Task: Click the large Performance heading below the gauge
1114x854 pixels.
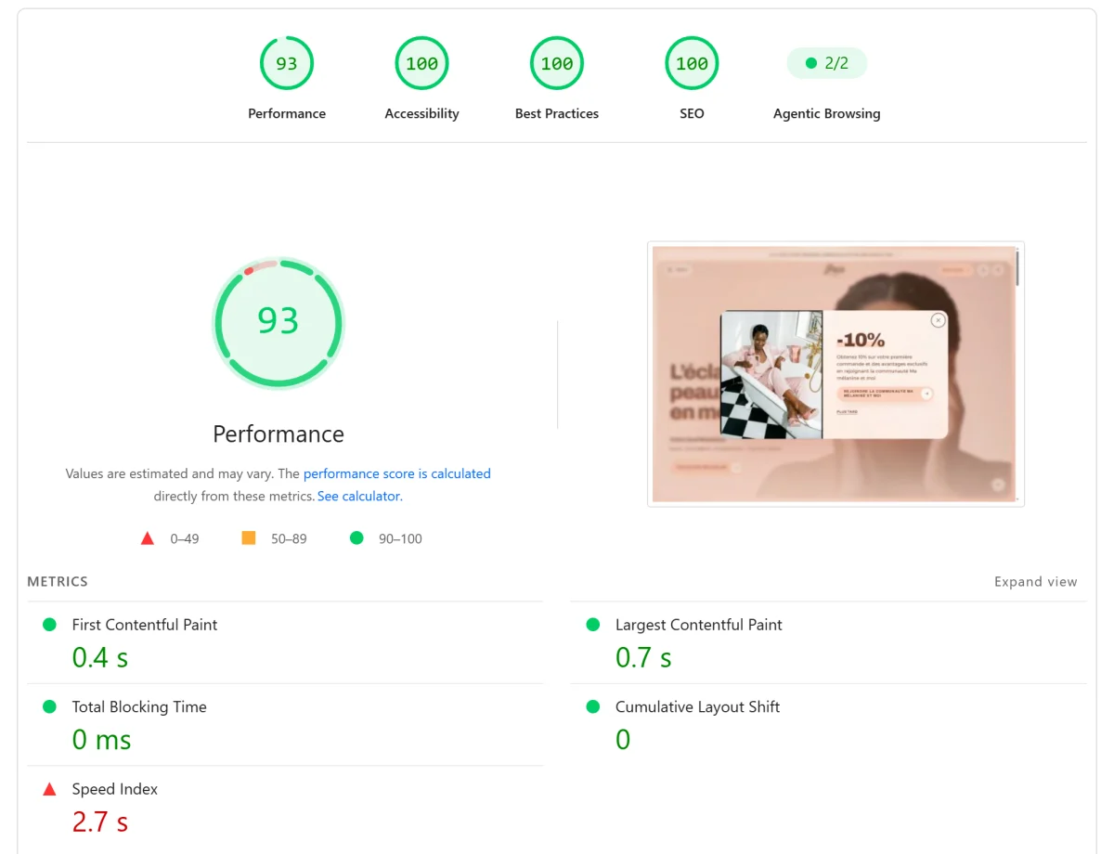Action: (x=278, y=433)
